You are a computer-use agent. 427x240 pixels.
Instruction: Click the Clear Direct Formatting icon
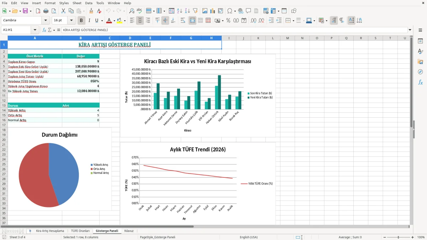(99, 11)
